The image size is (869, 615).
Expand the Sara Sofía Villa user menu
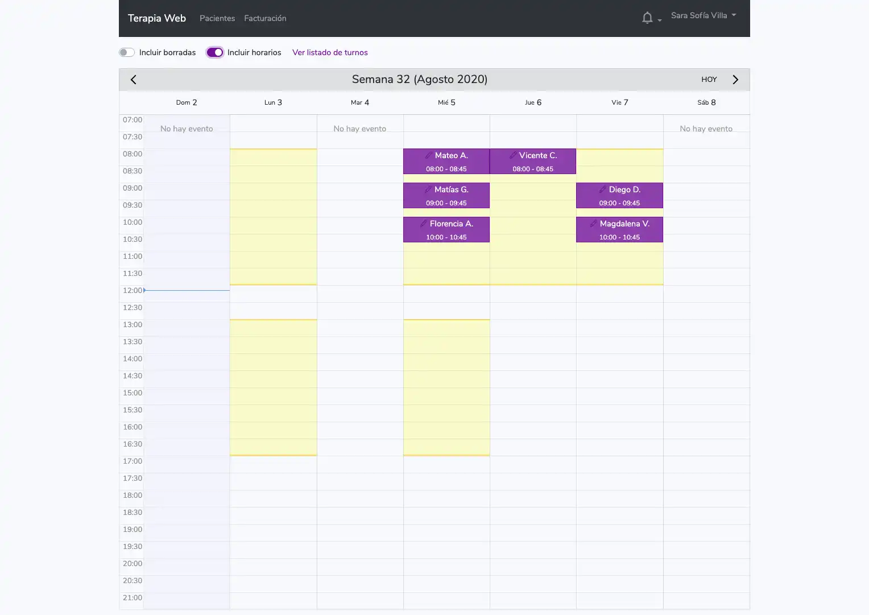(x=703, y=15)
